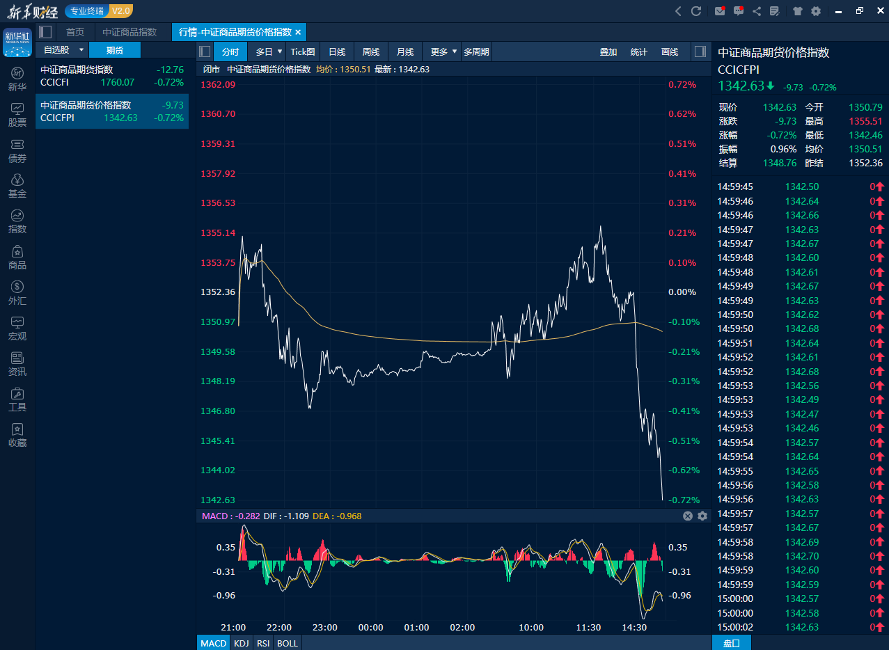
Task: Select the KDJ indicator tab
Action: (241, 643)
